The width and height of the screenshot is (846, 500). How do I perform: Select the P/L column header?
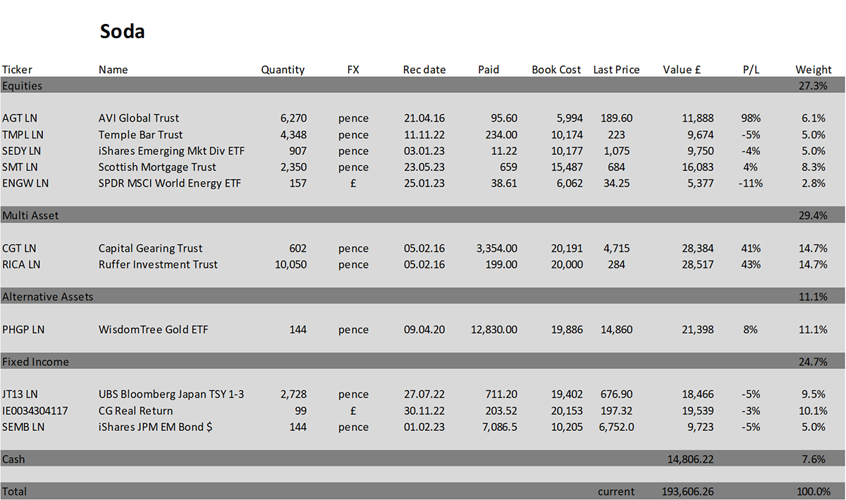click(751, 70)
